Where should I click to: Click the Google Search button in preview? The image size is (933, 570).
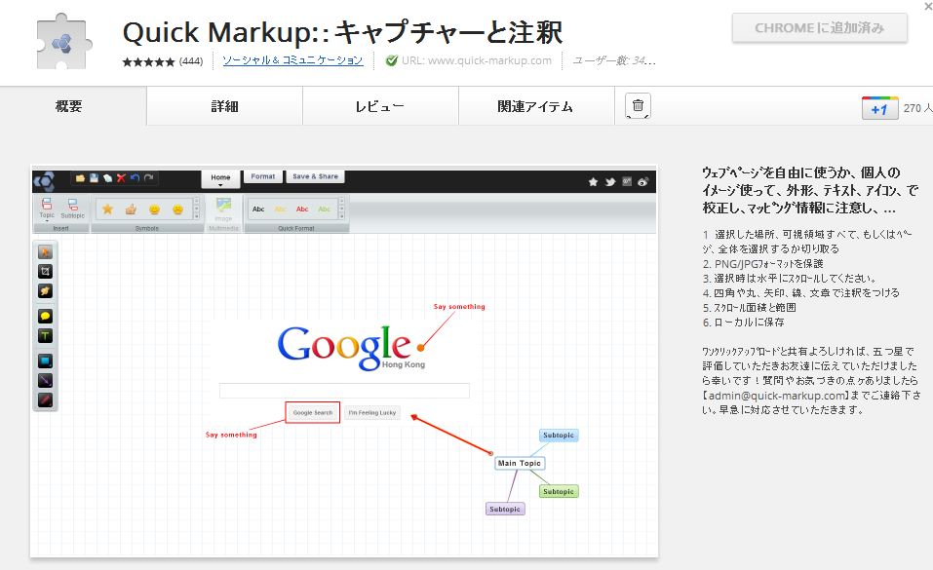coord(313,412)
